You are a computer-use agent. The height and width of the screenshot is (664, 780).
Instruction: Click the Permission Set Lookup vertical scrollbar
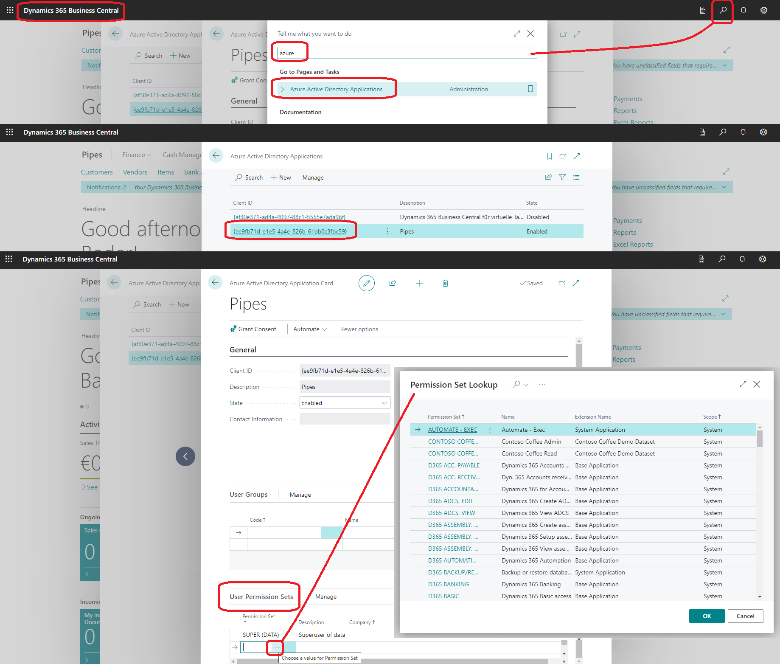click(x=760, y=509)
